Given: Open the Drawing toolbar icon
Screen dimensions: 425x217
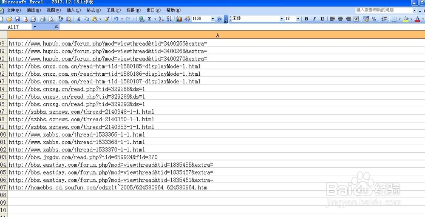Looking at the screenshot, I should 187,19.
